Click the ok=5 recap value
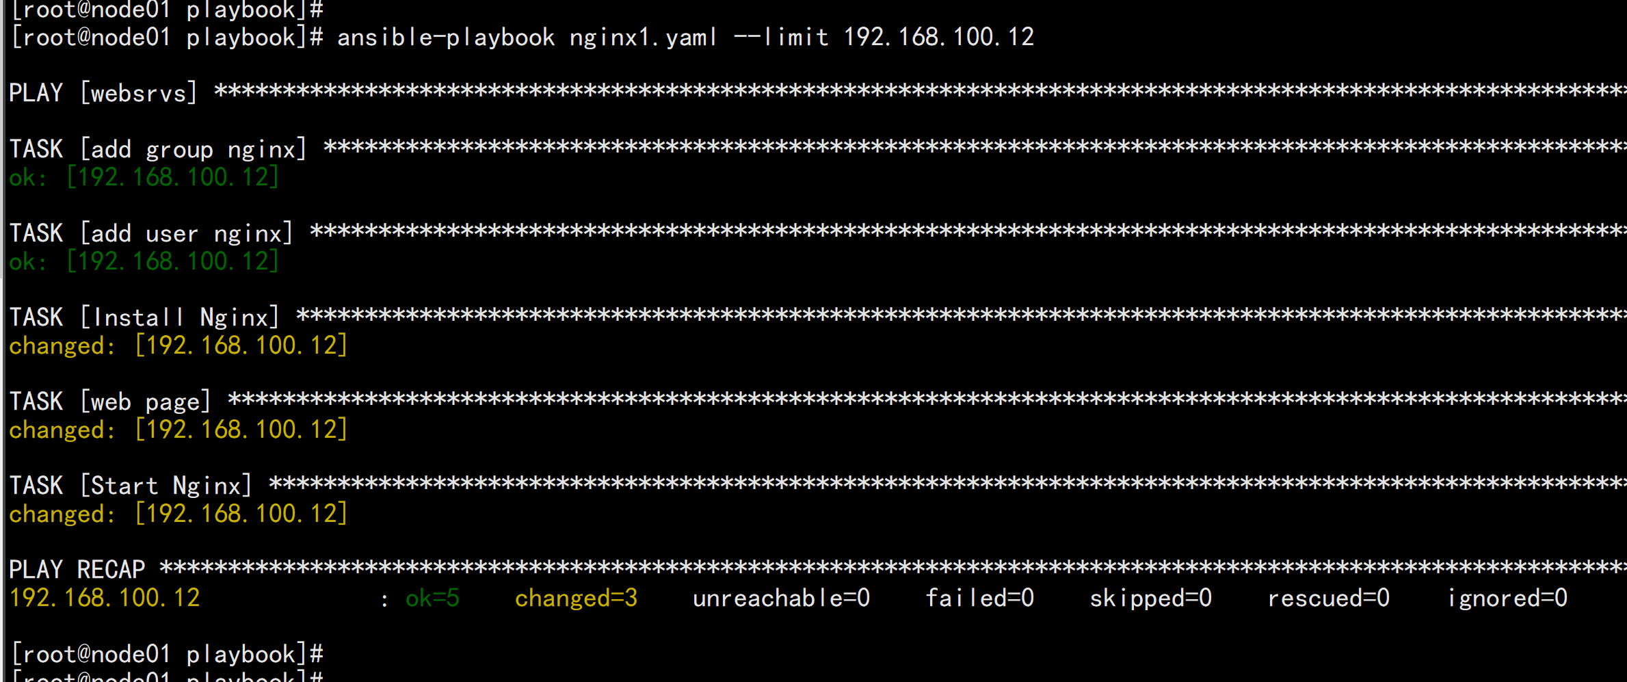The width and height of the screenshot is (1627, 682). click(432, 599)
